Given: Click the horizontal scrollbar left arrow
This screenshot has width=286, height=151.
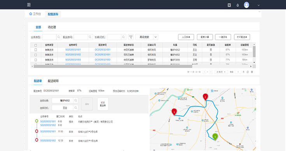Looking at the screenshot, I should point(32,66).
